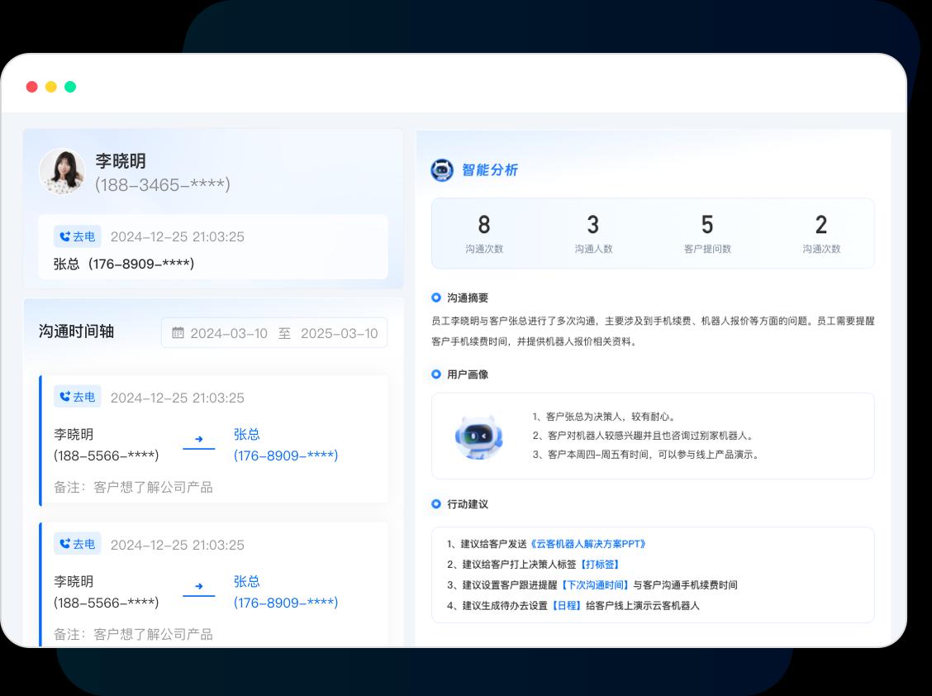This screenshot has height=696, width=932.
Task: Click 李晓明 in second timeline record
Action: [x=74, y=581]
